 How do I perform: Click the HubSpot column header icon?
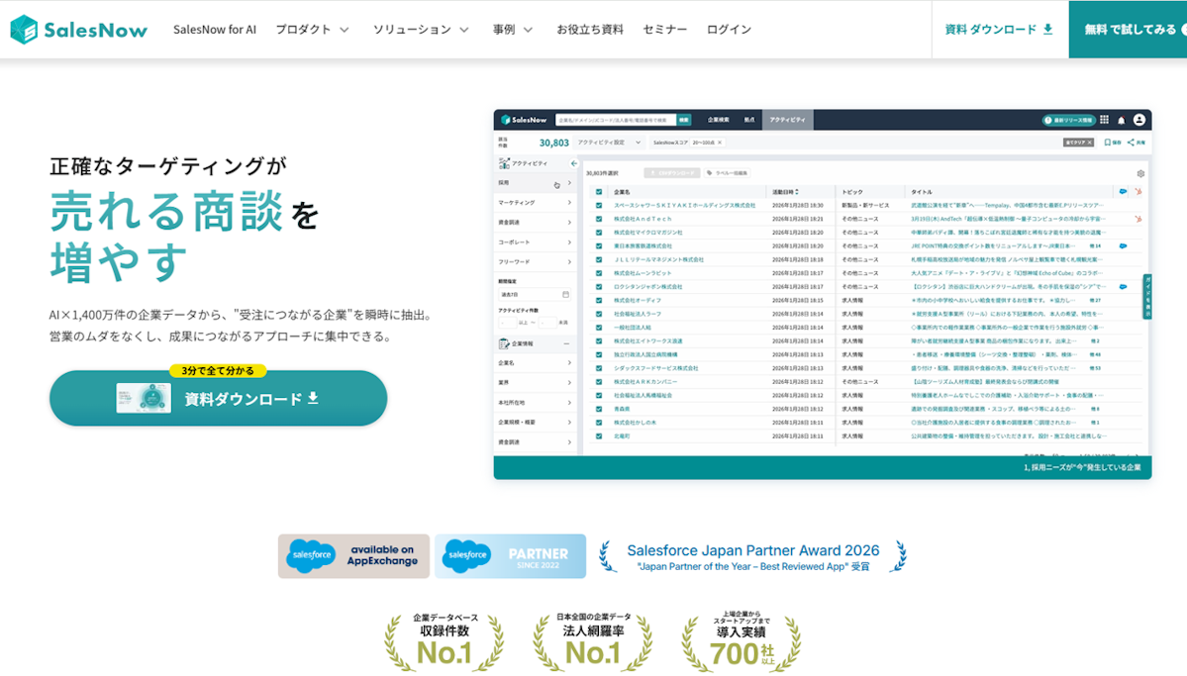[x=1138, y=192]
